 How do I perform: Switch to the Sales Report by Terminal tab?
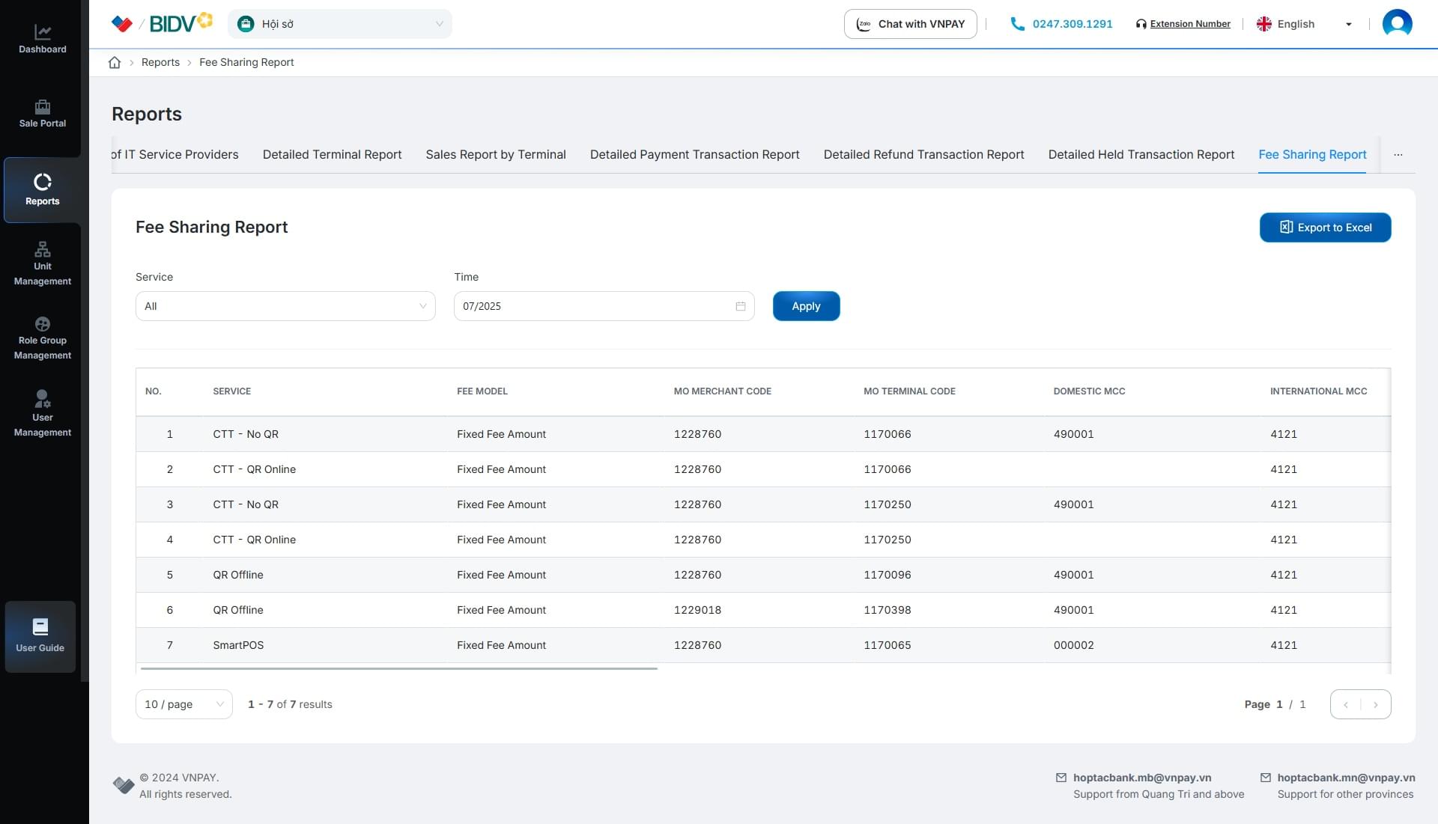tap(495, 154)
